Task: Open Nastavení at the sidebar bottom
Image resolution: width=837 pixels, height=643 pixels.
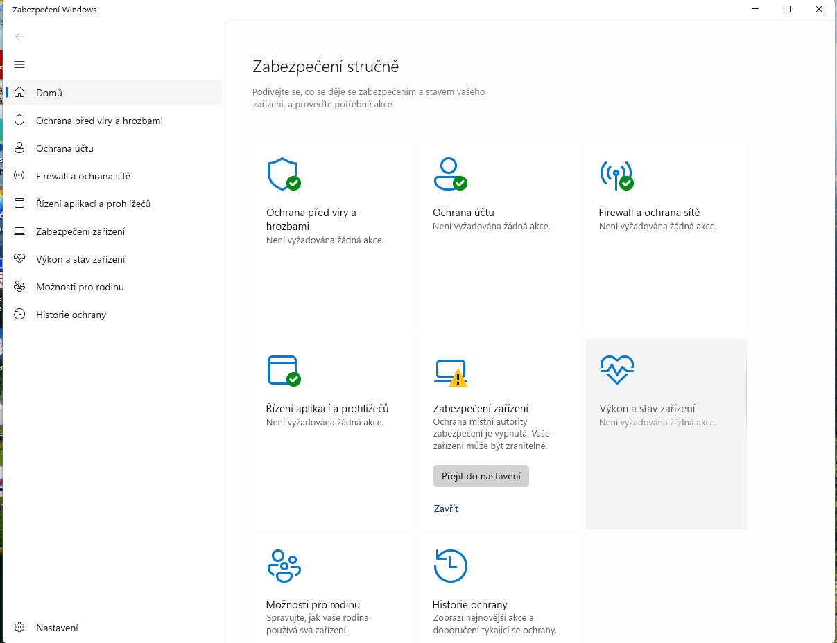Action: [57, 628]
